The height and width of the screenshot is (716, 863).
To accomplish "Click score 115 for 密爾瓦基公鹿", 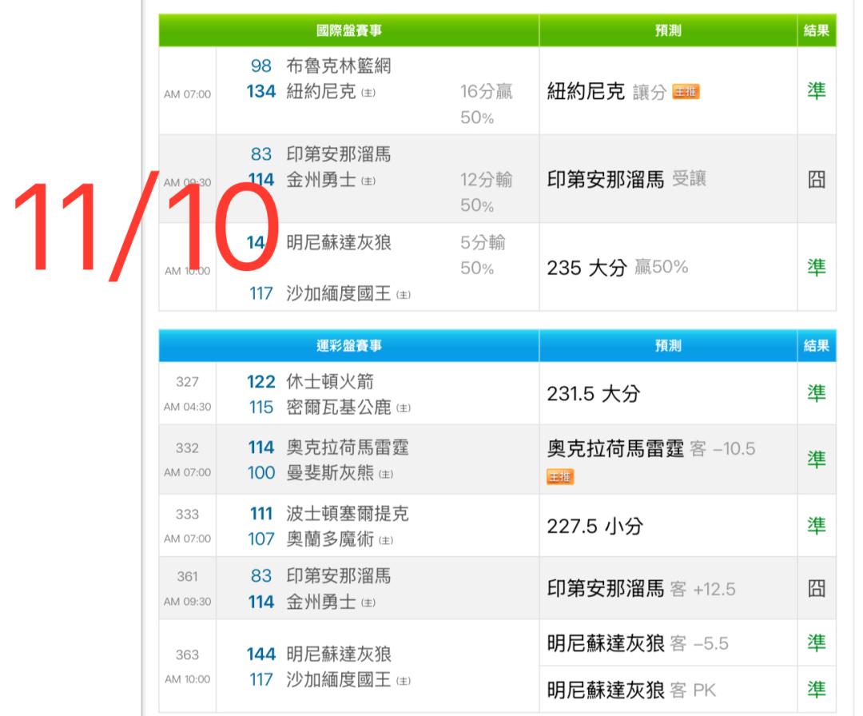I will pos(260,408).
